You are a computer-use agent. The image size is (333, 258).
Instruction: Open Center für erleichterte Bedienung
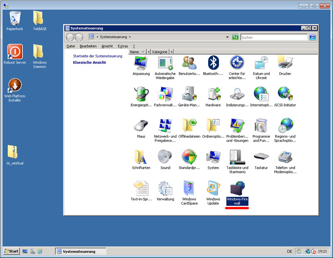[237, 68]
